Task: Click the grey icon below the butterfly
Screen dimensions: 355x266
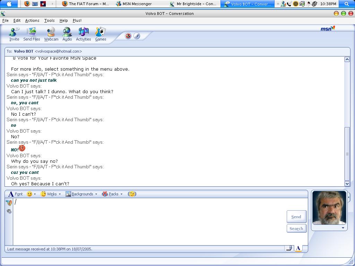Action: [9, 211]
